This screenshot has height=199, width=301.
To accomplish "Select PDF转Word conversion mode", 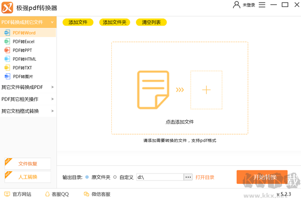I will 28,33.
